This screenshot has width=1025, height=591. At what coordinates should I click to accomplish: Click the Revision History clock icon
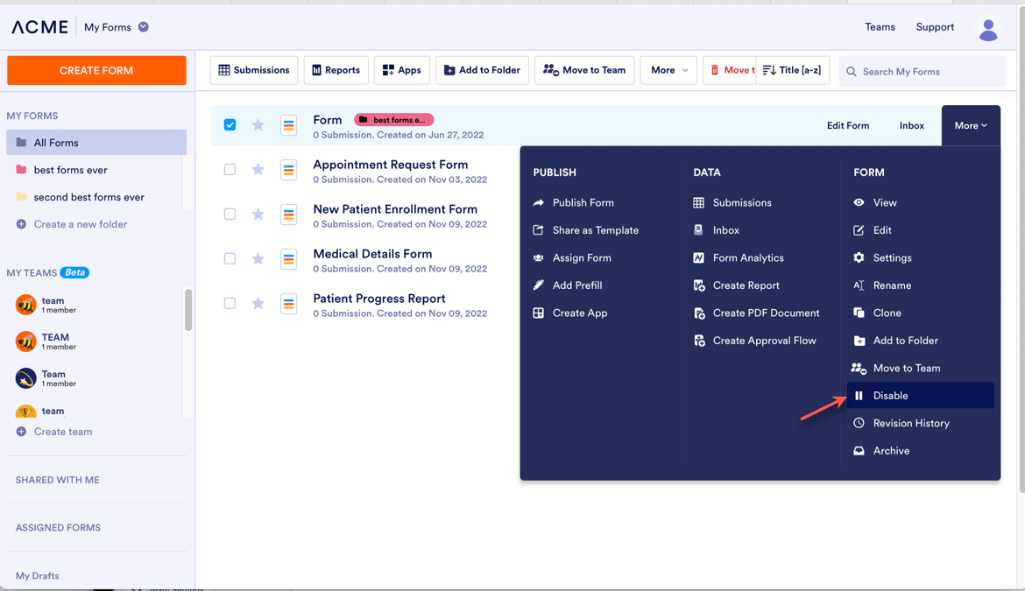coord(859,424)
